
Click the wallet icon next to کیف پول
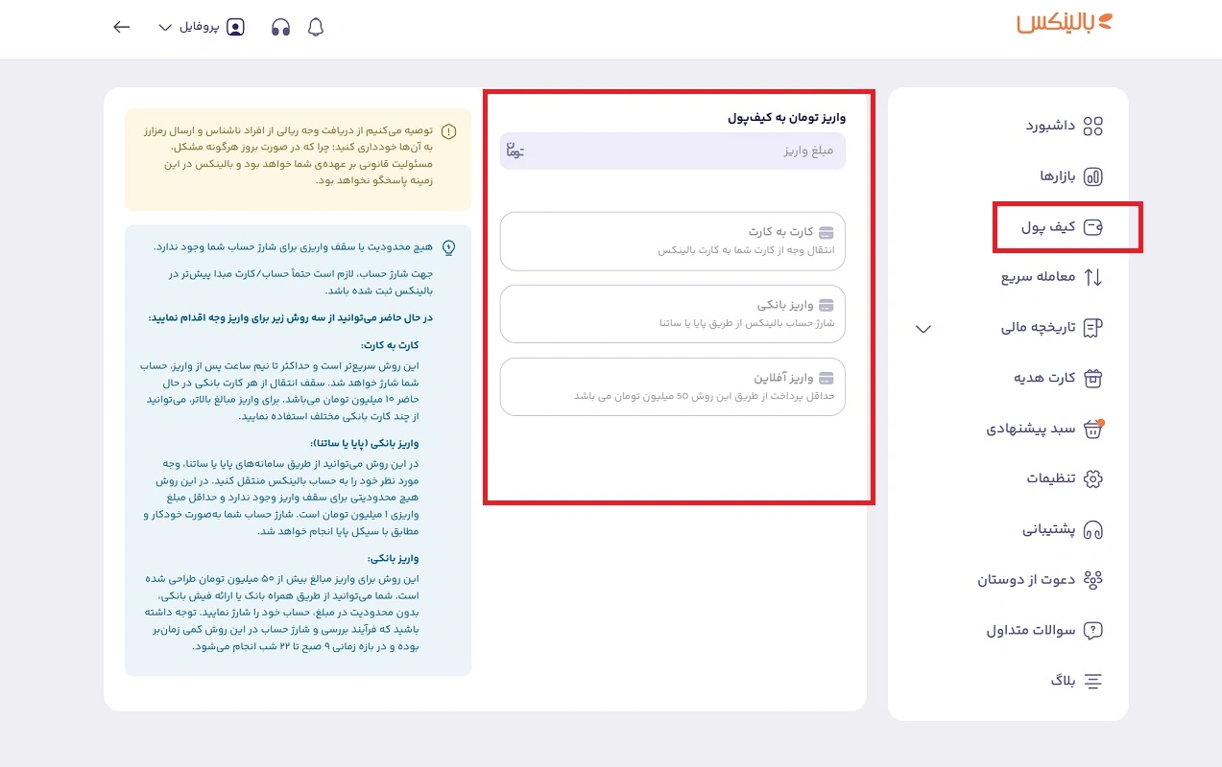click(x=1092, y=227)
